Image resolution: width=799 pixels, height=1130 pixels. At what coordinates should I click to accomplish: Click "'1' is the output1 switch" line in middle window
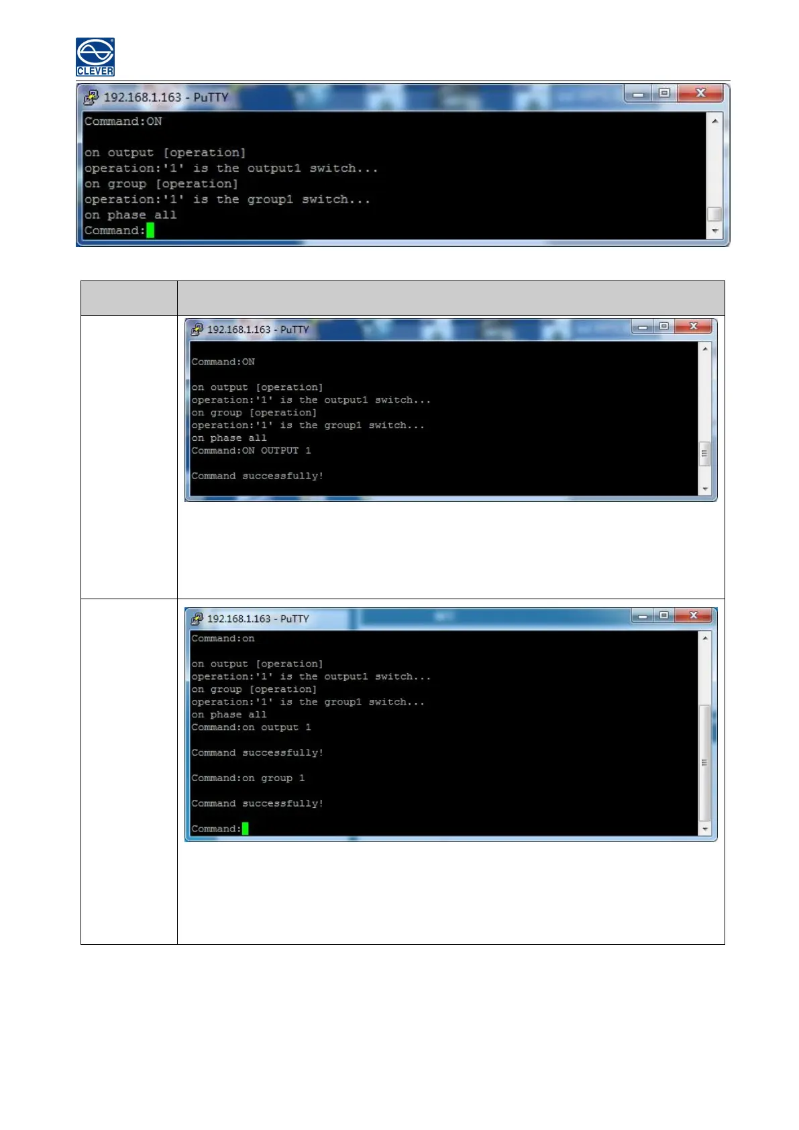pos(311,400)
